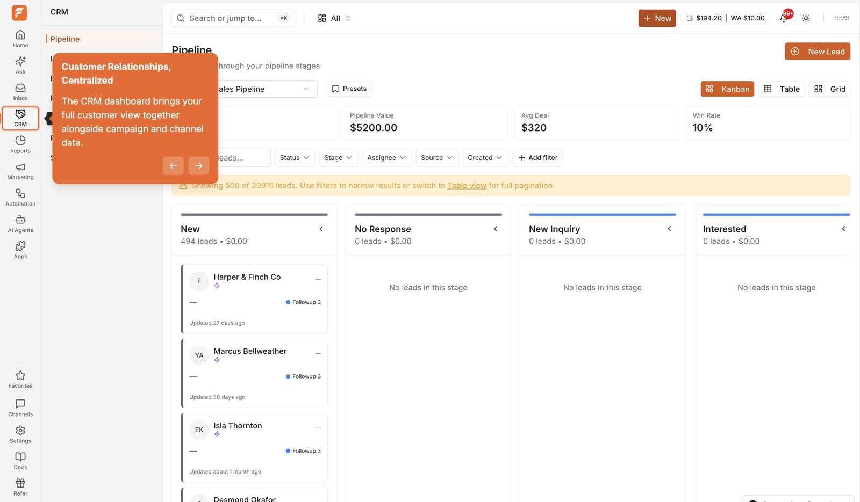Switch to Grid view
860x502 pixels.
pos(830,89)
